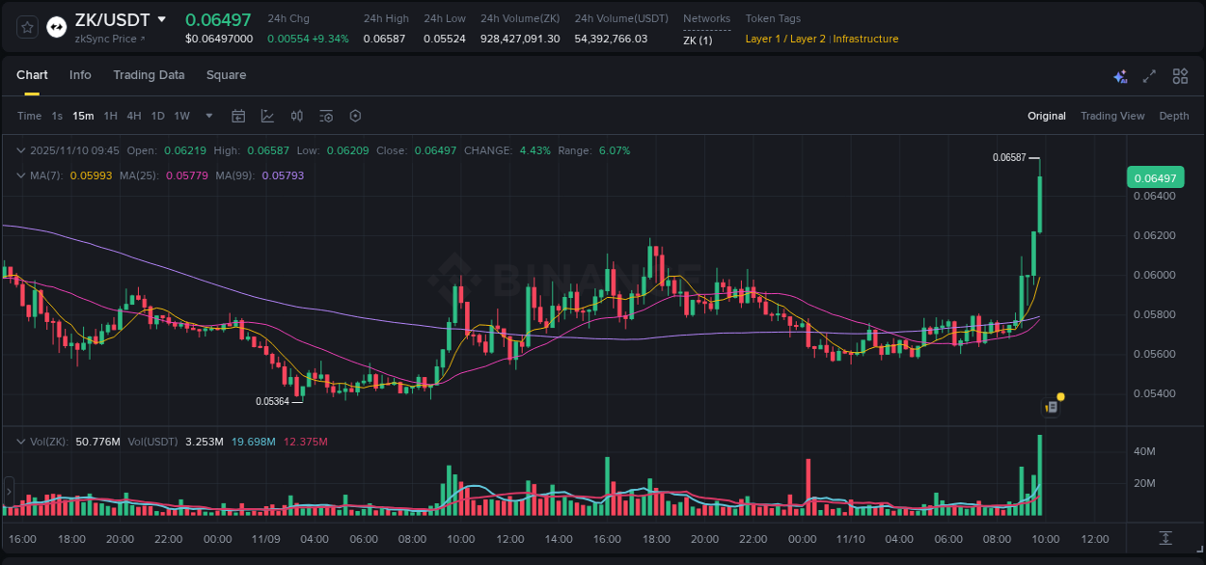Viewport: 1206px width, 565px height.
Task: Open the hexagon chart settings icon
Action: pyautogui.click(x=355, y=116)
